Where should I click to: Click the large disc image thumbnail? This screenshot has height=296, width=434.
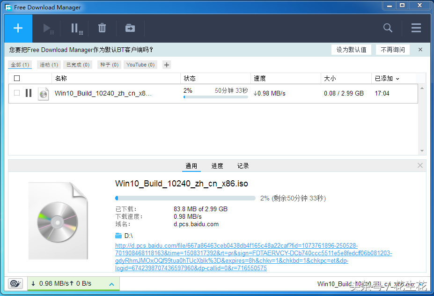(x=58, y=221)
